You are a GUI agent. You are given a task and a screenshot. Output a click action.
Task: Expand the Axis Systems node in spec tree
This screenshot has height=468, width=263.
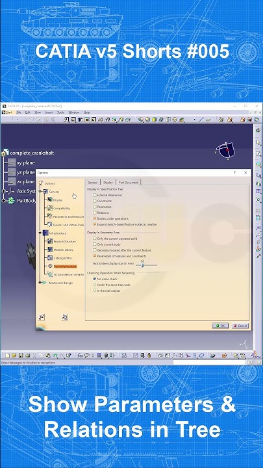coord(4,191)
